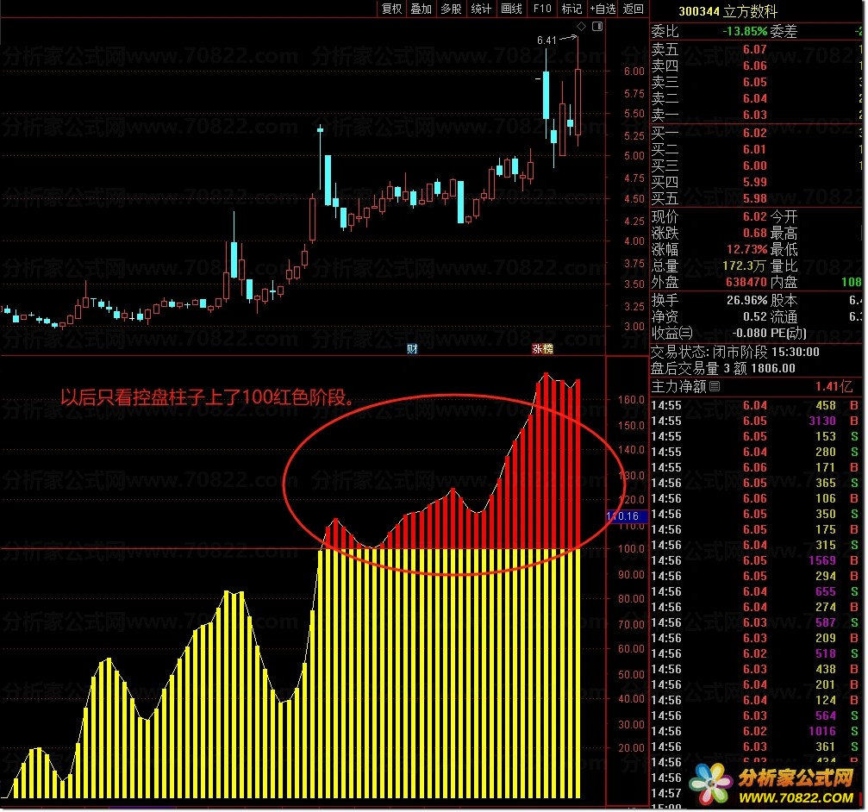Click the 涨榜 marker below the price chart
This screenshot has width=868, height=812.
pos(542,349)
